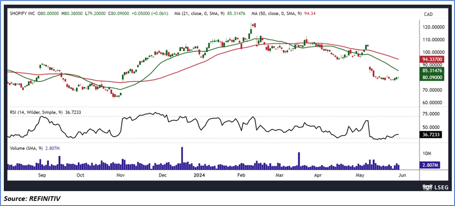Click the Apr label on time axis
This screenshot has width=455, height=206.
(318, 175)
